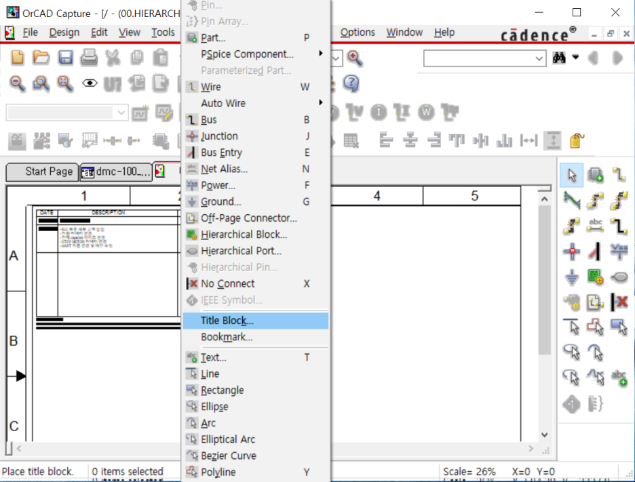The width and height of the screenshot is (635, 482).
Task: Click the horizontal scrollbar left arrow
Action: (x=18, y=448)
